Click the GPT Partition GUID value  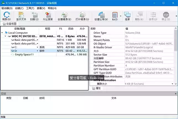(149, 69)
